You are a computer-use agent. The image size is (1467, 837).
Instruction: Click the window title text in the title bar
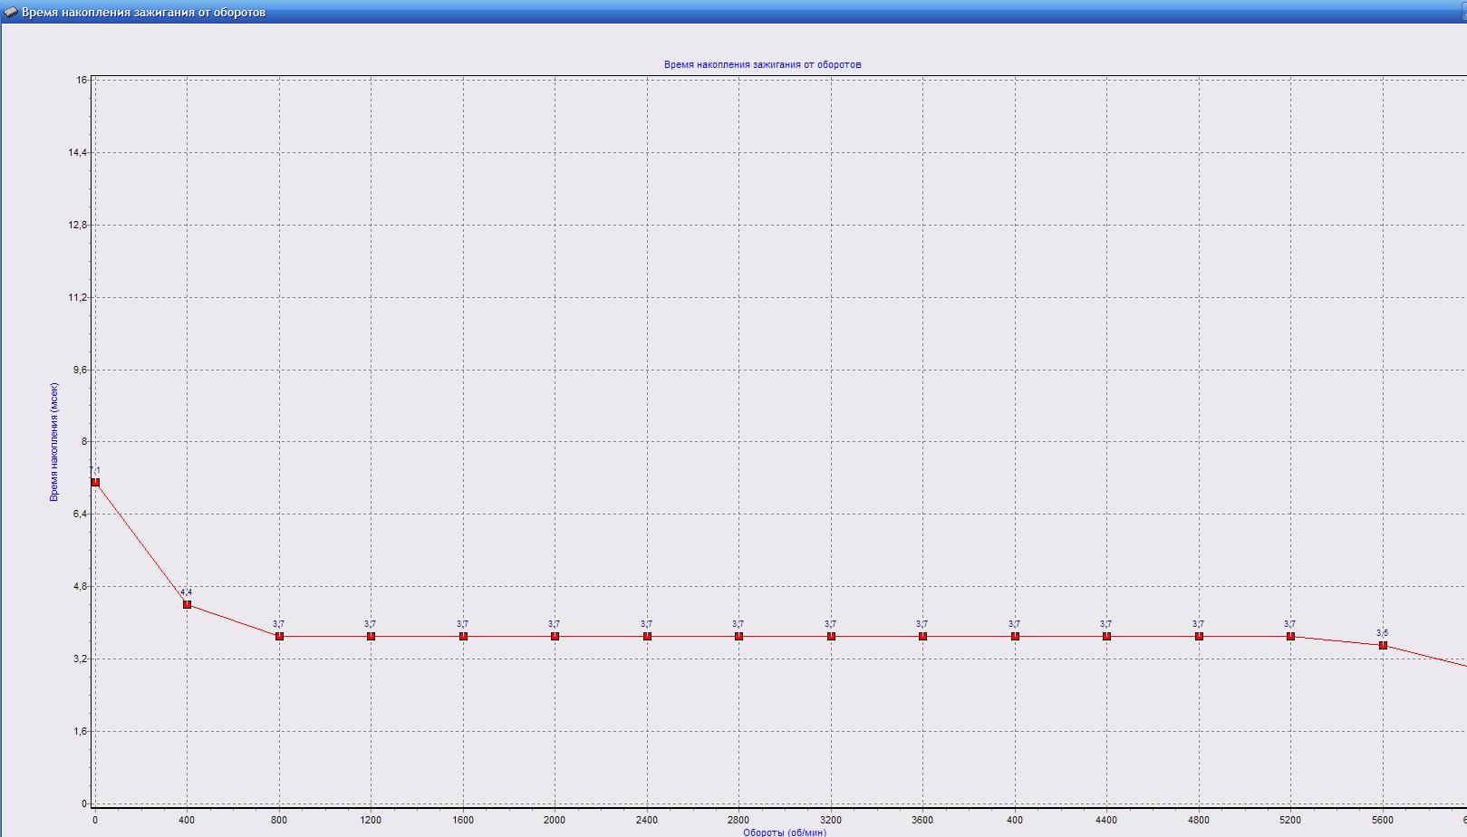coord(143,13)
